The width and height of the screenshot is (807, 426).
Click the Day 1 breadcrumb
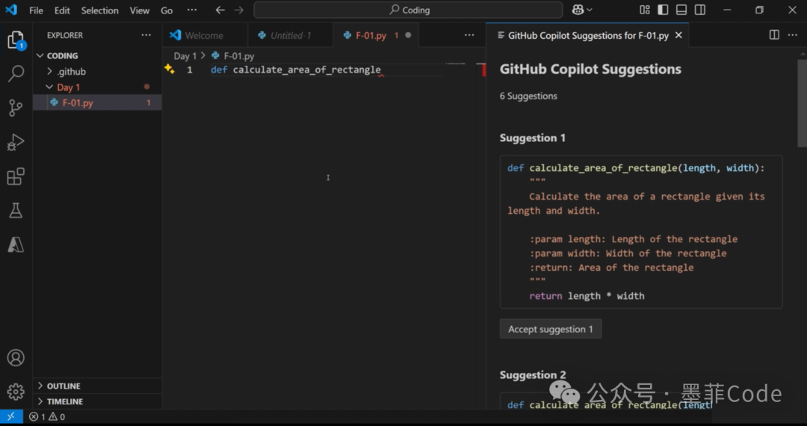pos(185,56)
